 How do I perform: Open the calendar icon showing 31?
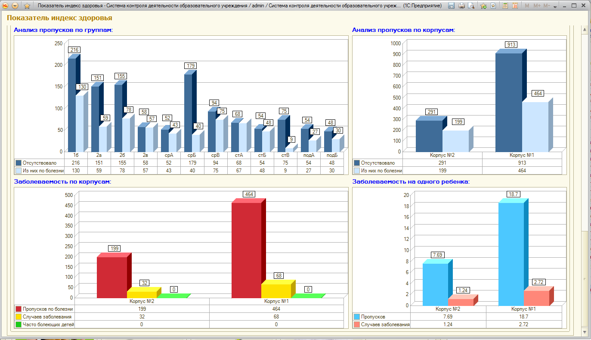[x=515, y=6]
